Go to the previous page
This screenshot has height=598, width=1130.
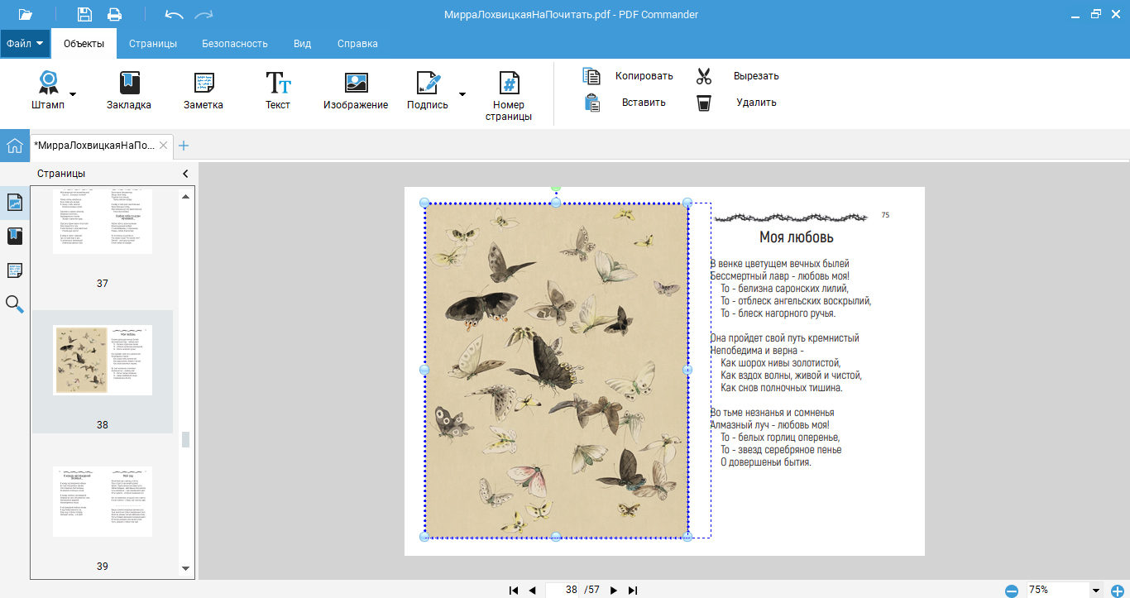[532, 590]
